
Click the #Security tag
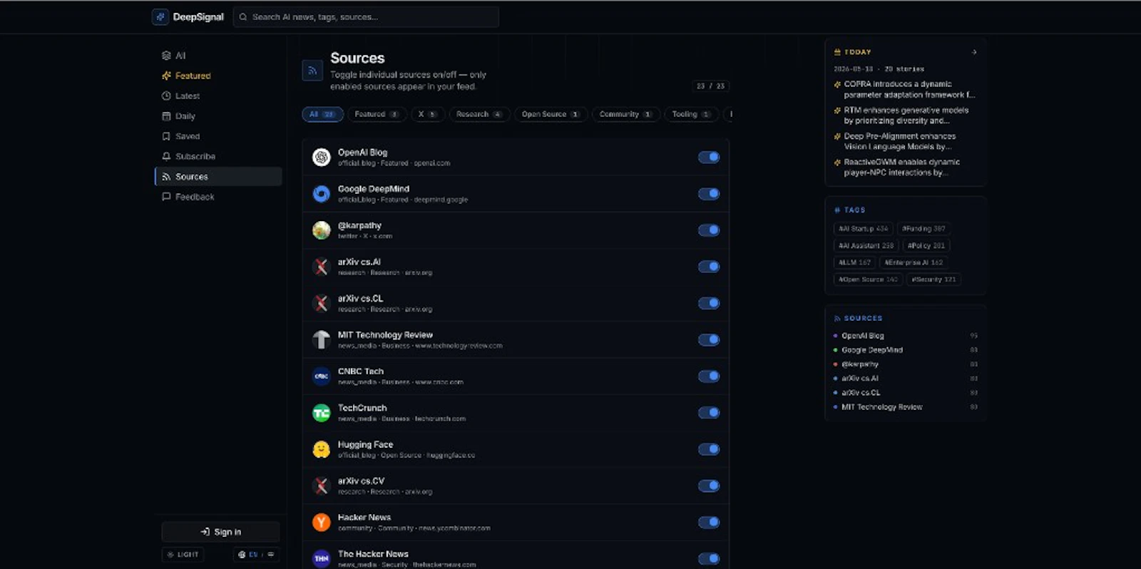pos(933,280)
